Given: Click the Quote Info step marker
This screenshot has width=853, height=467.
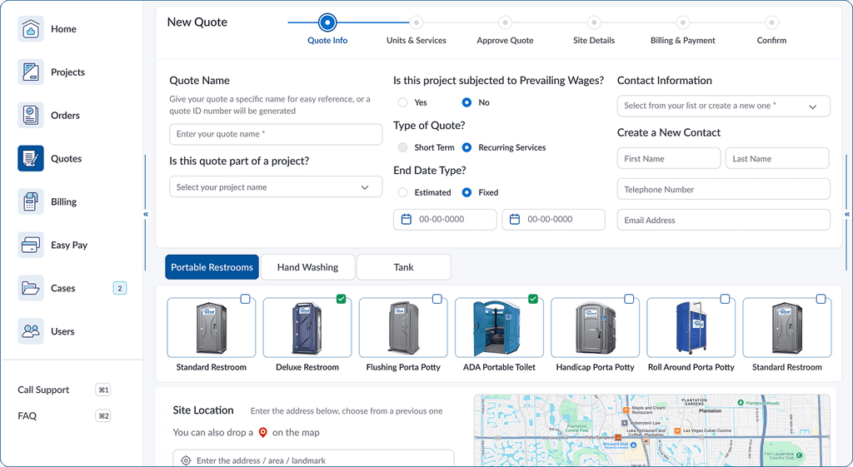Looking at the screenshot, I should [x=327, y=22].
